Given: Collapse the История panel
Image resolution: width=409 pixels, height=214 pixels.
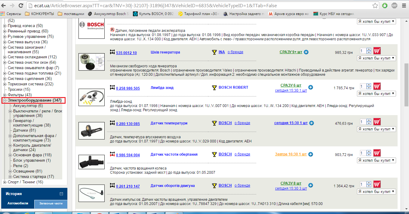Looking at the screenshot, I should pyautogui.click(x=61, y=194).
